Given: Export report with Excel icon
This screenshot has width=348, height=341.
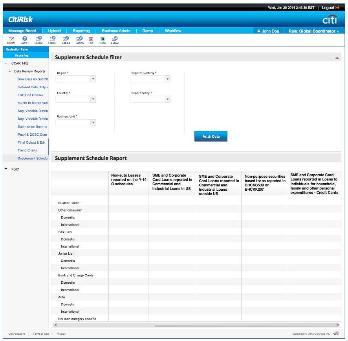Looking at the screenshot, I should pos(103,39).
